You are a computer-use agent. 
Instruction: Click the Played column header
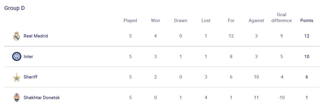(130, 21)
